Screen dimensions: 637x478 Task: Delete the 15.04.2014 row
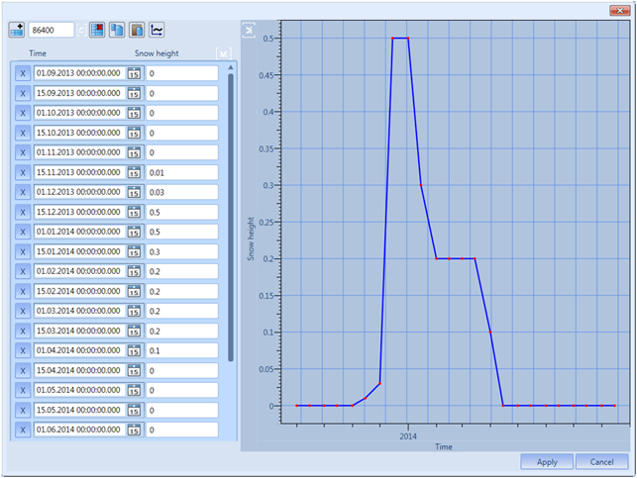point(23,370)
